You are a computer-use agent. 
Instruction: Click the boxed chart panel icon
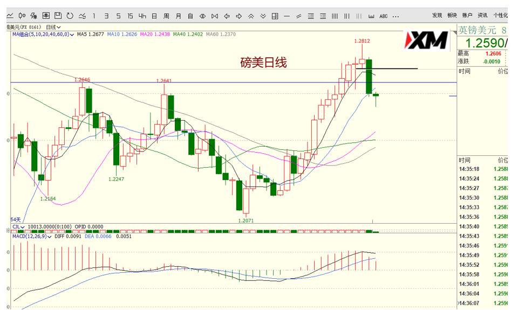46,16
